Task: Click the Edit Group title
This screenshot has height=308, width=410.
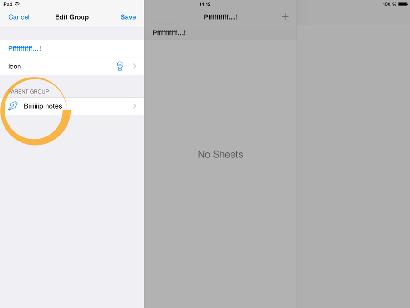Action: [72, 17]
